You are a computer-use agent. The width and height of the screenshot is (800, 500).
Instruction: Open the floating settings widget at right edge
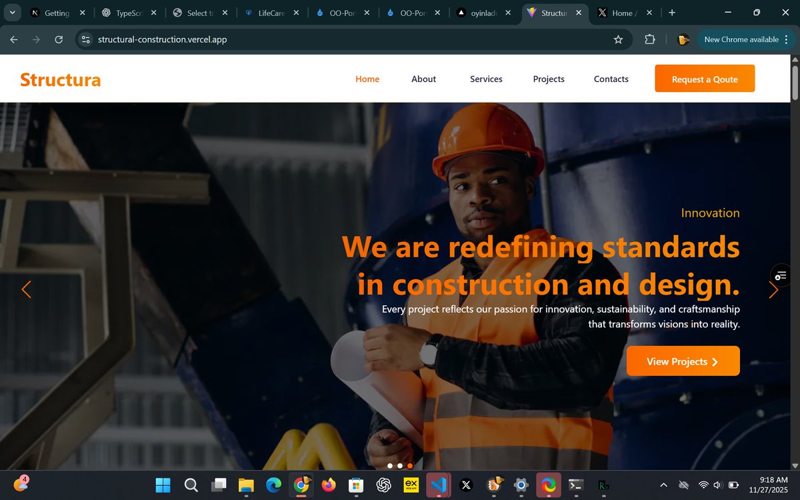point(781,275)
